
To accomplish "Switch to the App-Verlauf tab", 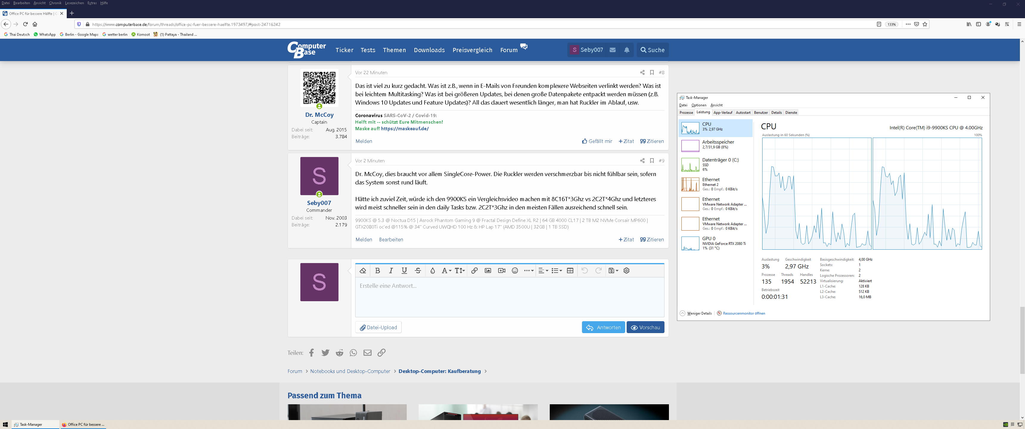I will (x=723, y=113).
